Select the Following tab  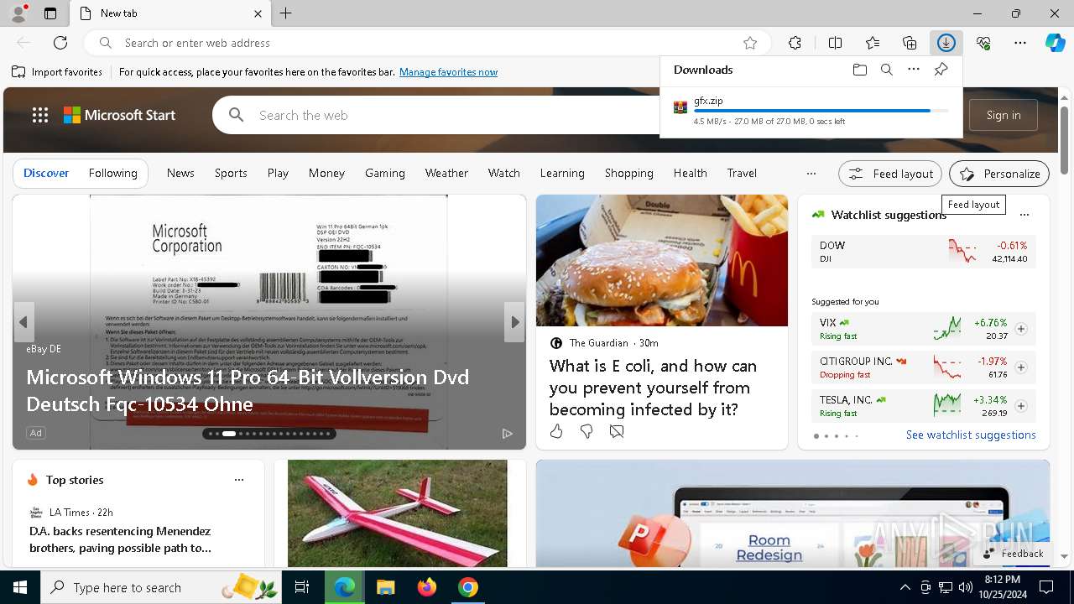tap(112, 174)
